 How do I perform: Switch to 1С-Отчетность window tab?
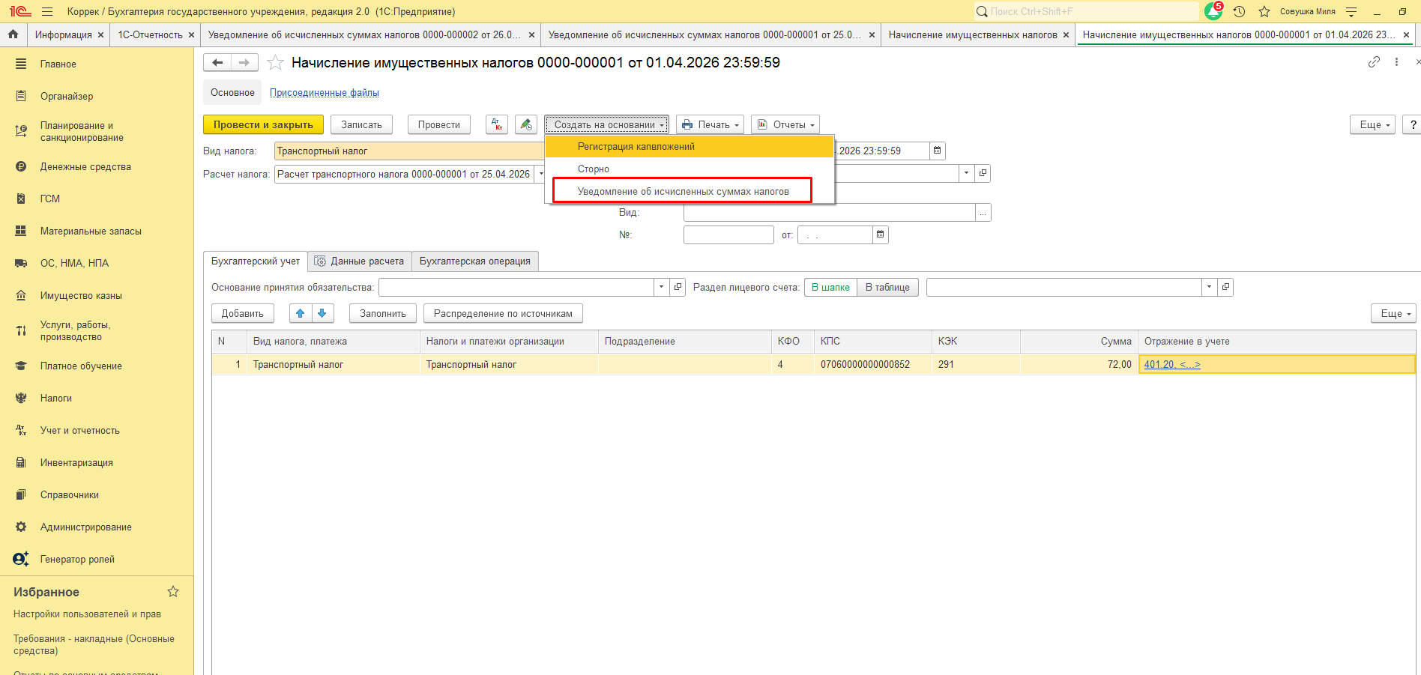coord(150,34)
